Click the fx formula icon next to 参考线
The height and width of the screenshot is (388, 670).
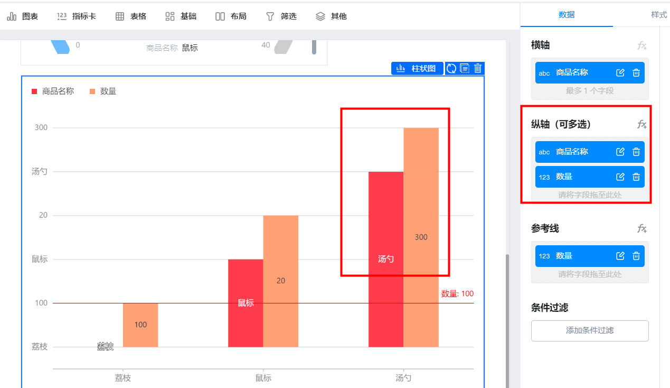[x=642, y=228]
